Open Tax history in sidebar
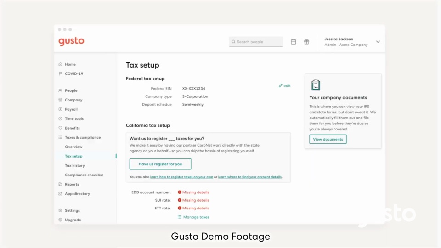This screenshot has width=441, height=248. (x=75, y=165)
